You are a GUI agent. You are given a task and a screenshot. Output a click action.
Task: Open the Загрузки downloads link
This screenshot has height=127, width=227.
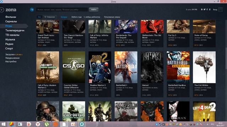point(10,55)
